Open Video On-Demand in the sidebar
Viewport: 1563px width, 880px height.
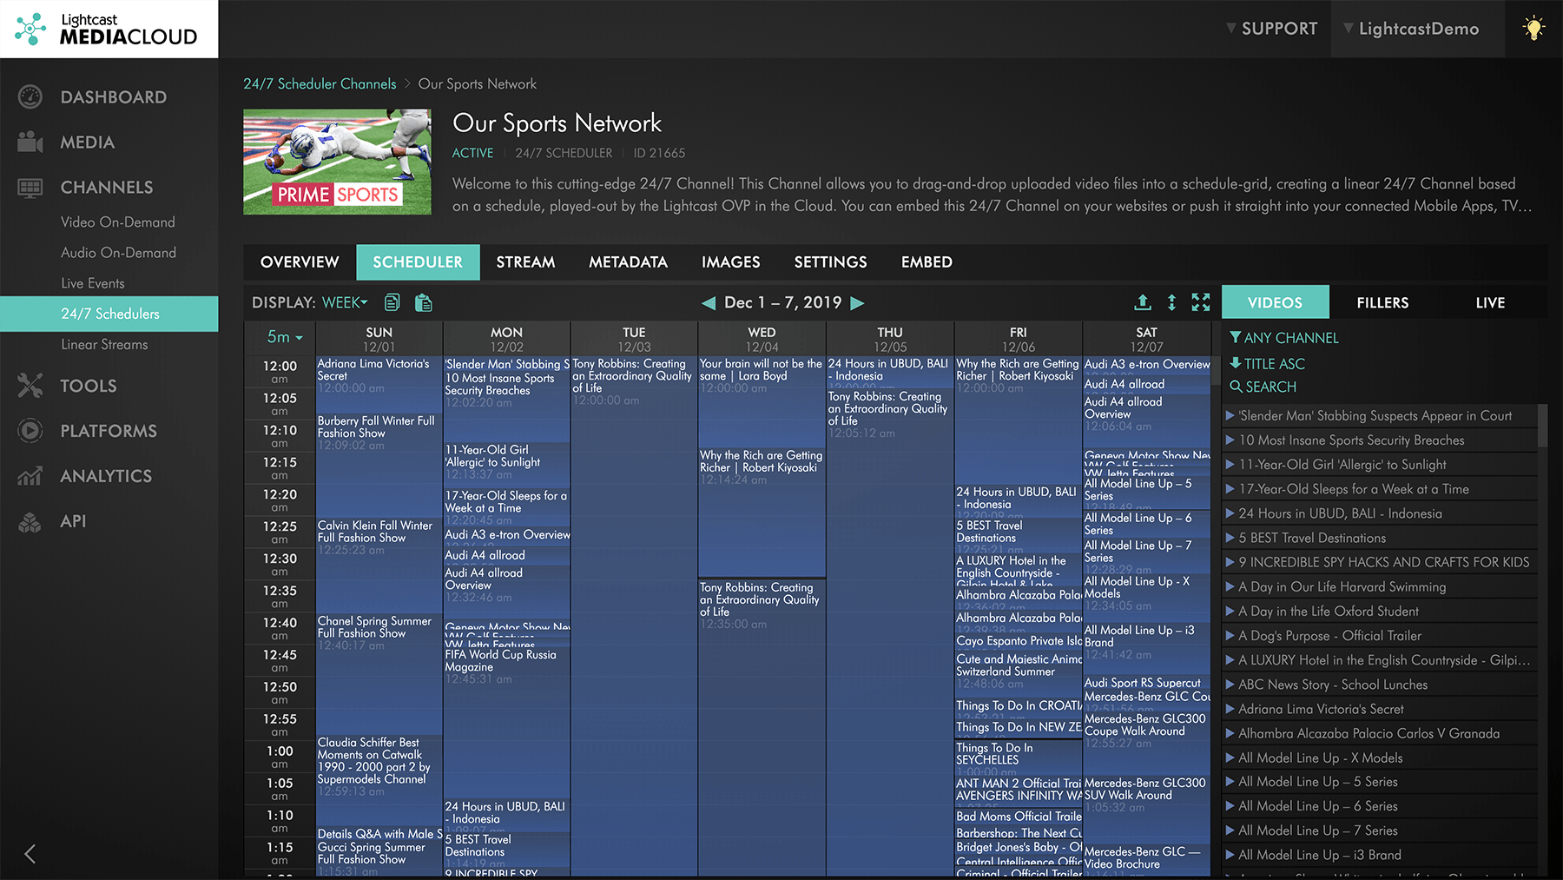[118, 222]
